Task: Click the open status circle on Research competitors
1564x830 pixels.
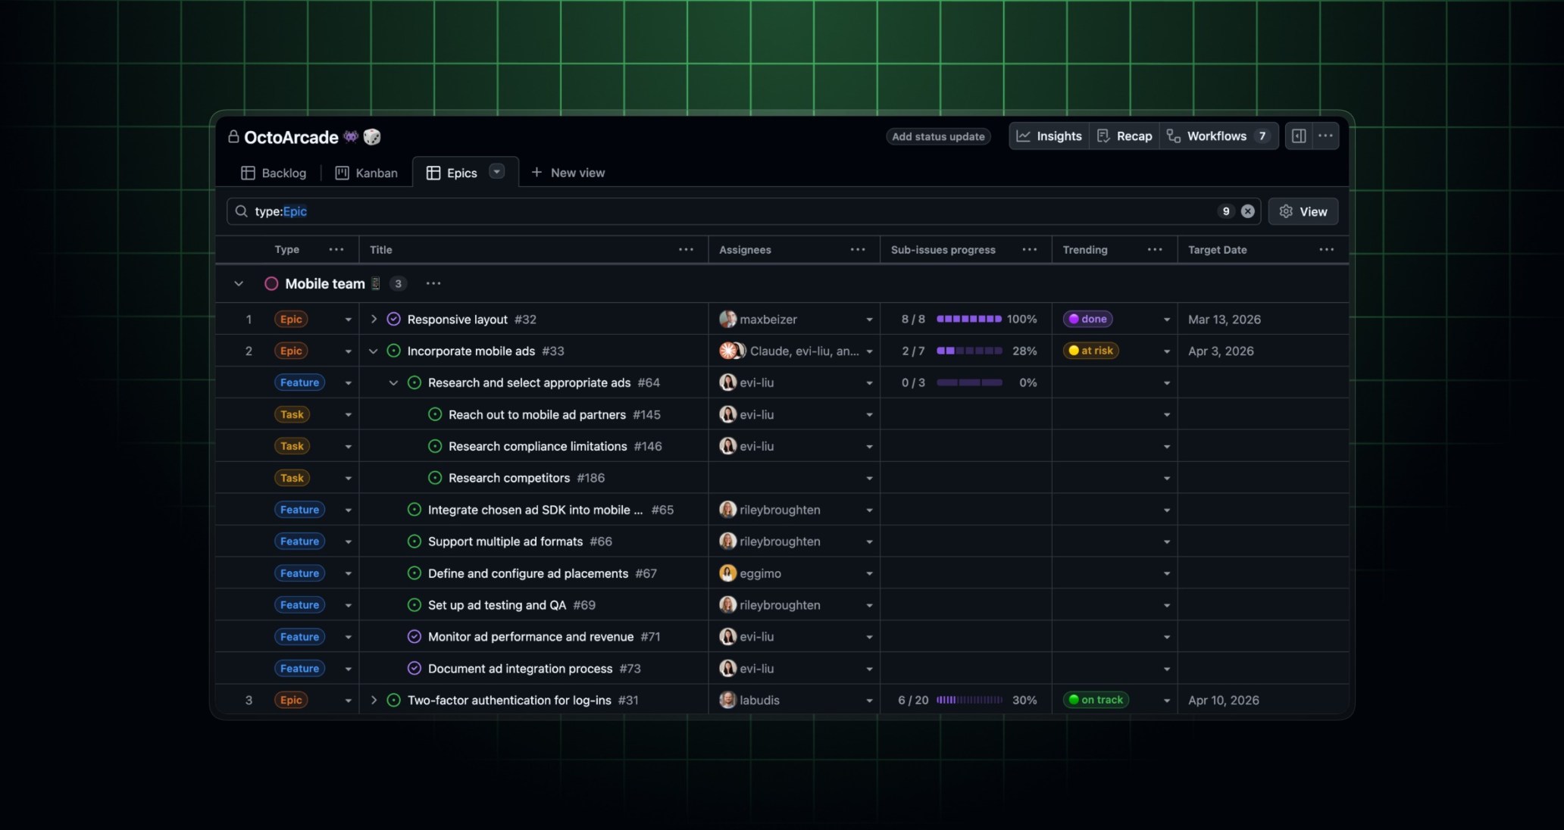Action: tap(434, 478)
